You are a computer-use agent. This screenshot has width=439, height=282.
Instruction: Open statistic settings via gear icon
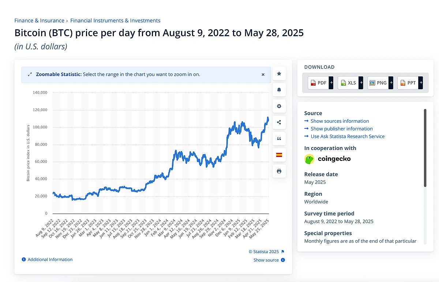click(x=279, y=106)
